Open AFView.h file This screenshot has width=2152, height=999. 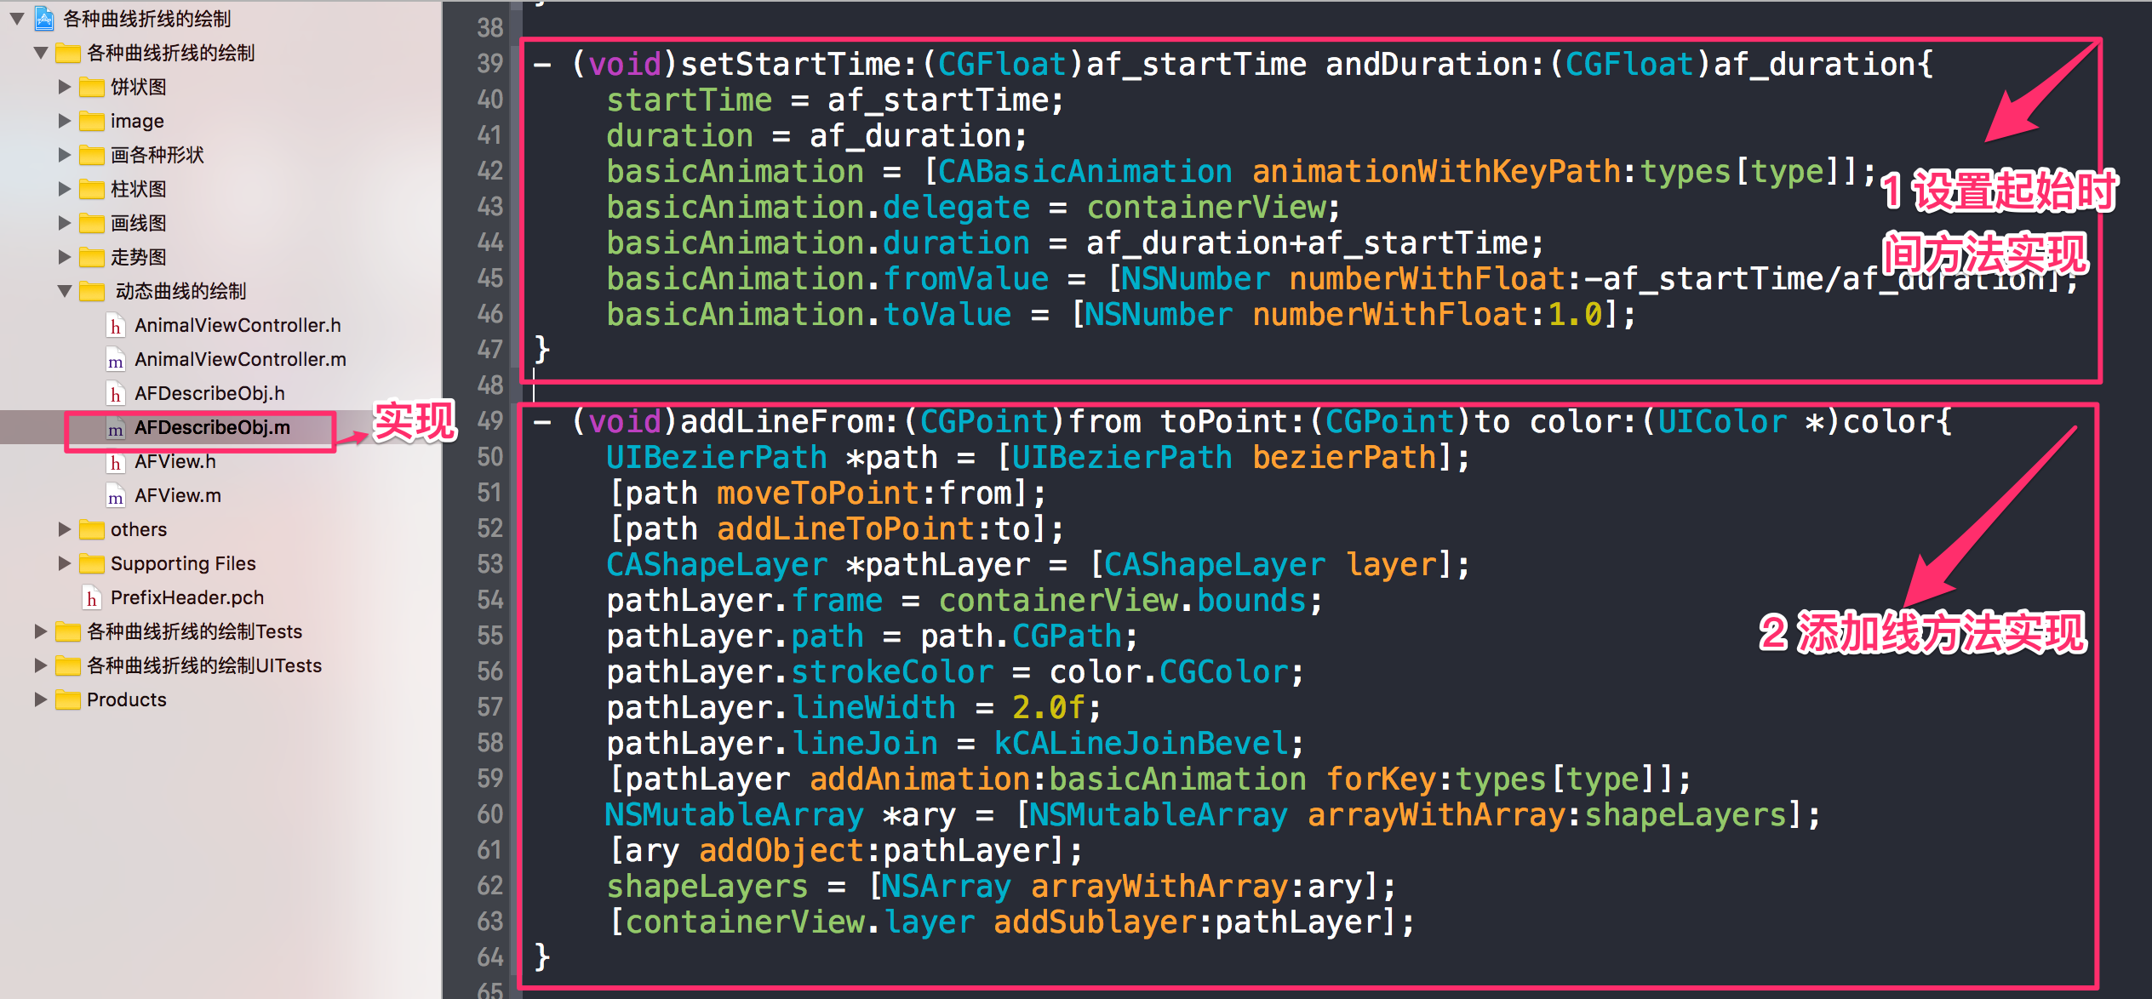pos(175,462)
